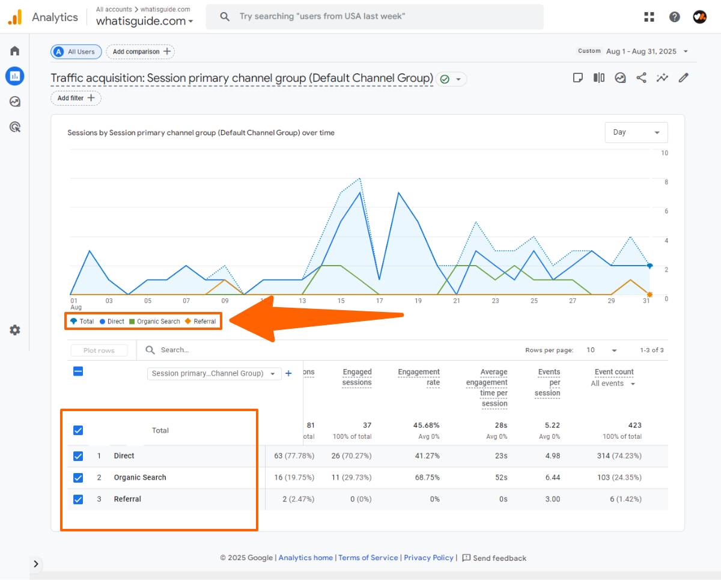
Task: Uncheck the Referral row checkbox
Action: point(78,499)
